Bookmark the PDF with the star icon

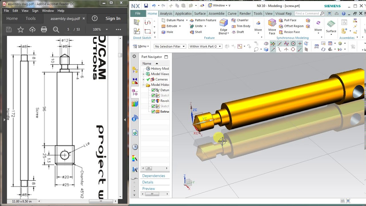tap(21, 29)
